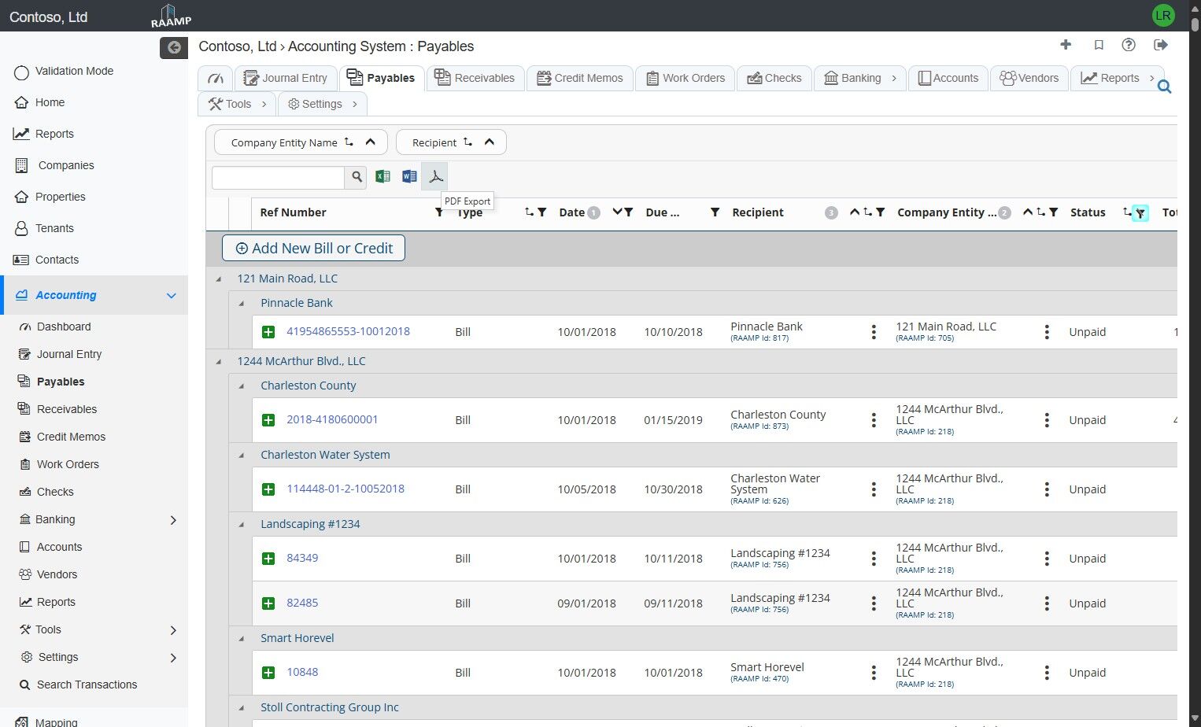Click the plus icon in page header
1201x727 pixels.
pyautogui.click(x=1066, y=45)
